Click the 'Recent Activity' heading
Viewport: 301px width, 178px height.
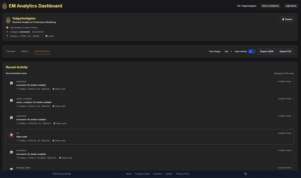coord(17,67)
